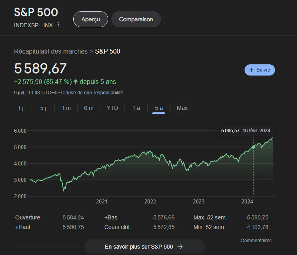Viewport: 297px width, 255px height.
Task: Open the Clause de non-responsabilité link
Action: click(92, 93)
